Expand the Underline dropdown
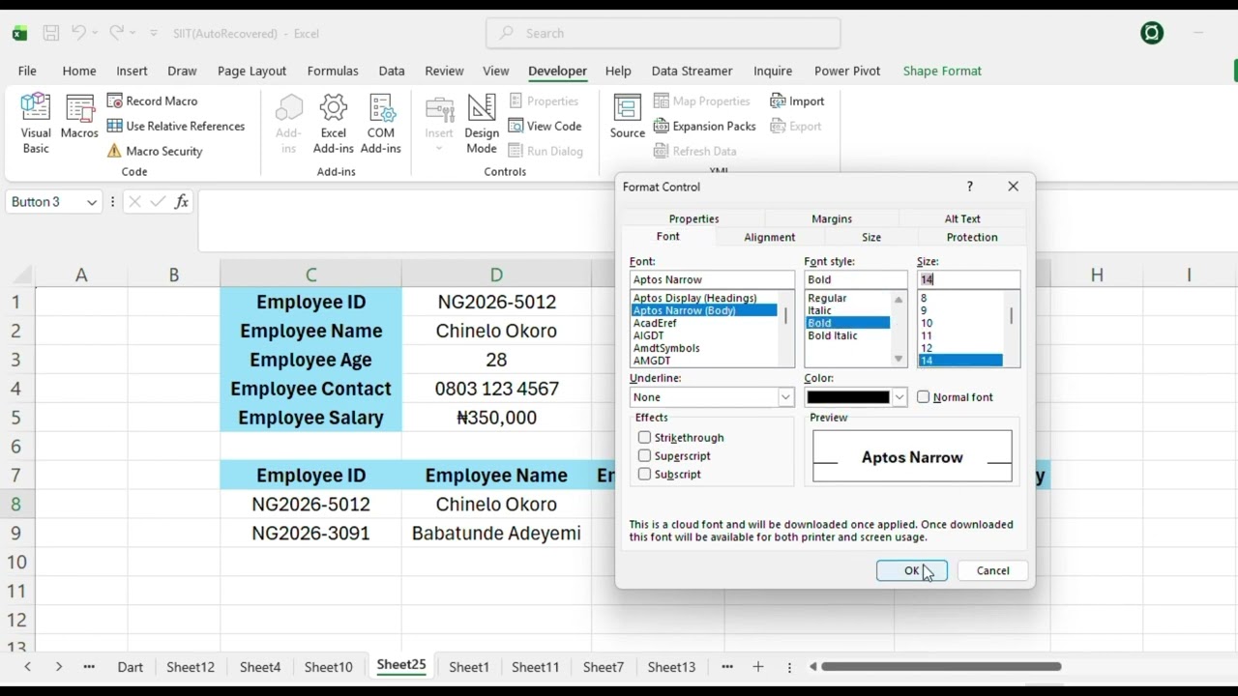1238x696 pixels. click(786, 397)
